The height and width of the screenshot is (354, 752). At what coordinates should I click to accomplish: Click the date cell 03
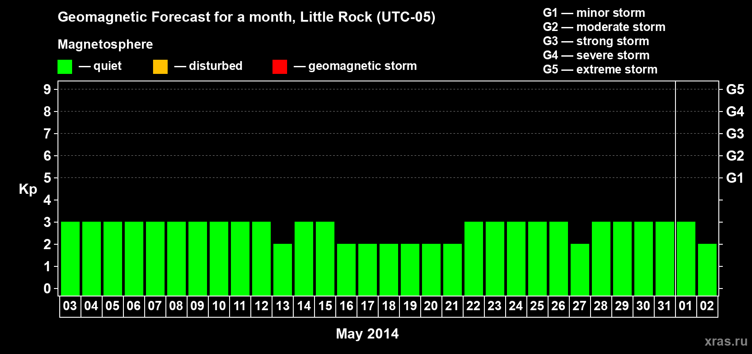point(70,306)
